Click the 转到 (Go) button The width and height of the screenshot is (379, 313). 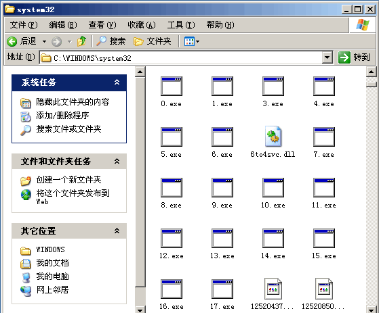[x=355, y=57]
